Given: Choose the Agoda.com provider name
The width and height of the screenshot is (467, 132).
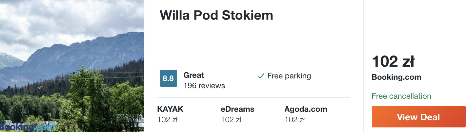Looking at the screenshot, I should tap(306, 109).
